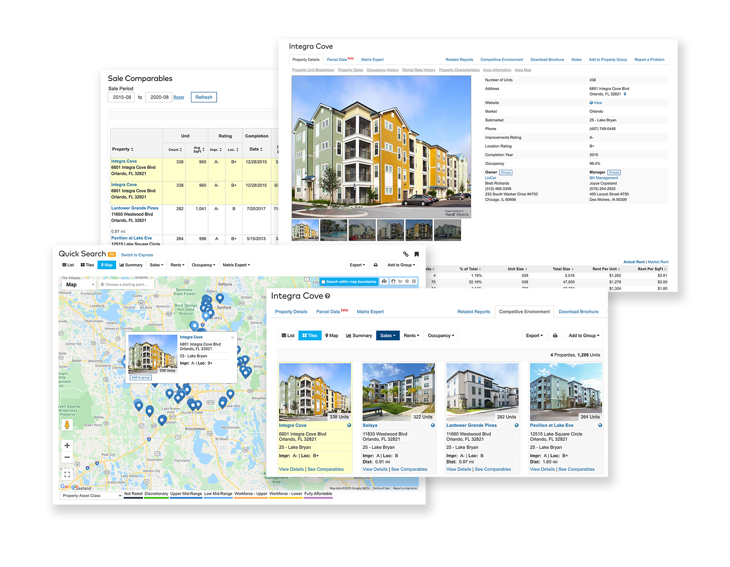Print from Quick Search printer icon
This screenshot has height=567, width=730.
pos(375,265)
